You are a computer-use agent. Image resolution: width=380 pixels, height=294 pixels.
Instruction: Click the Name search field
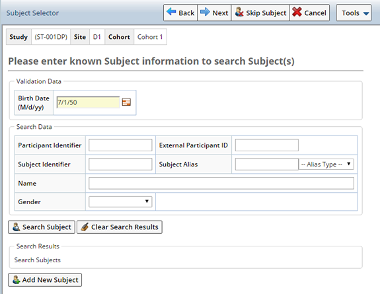point(221,183)
